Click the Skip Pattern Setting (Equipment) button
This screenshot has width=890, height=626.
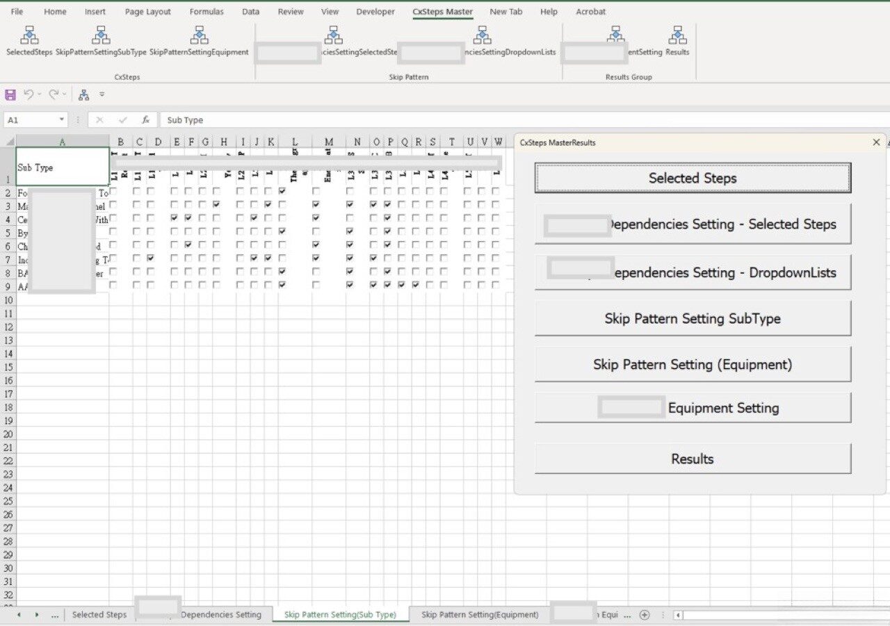pyautogui.click(x=693, y=364)
